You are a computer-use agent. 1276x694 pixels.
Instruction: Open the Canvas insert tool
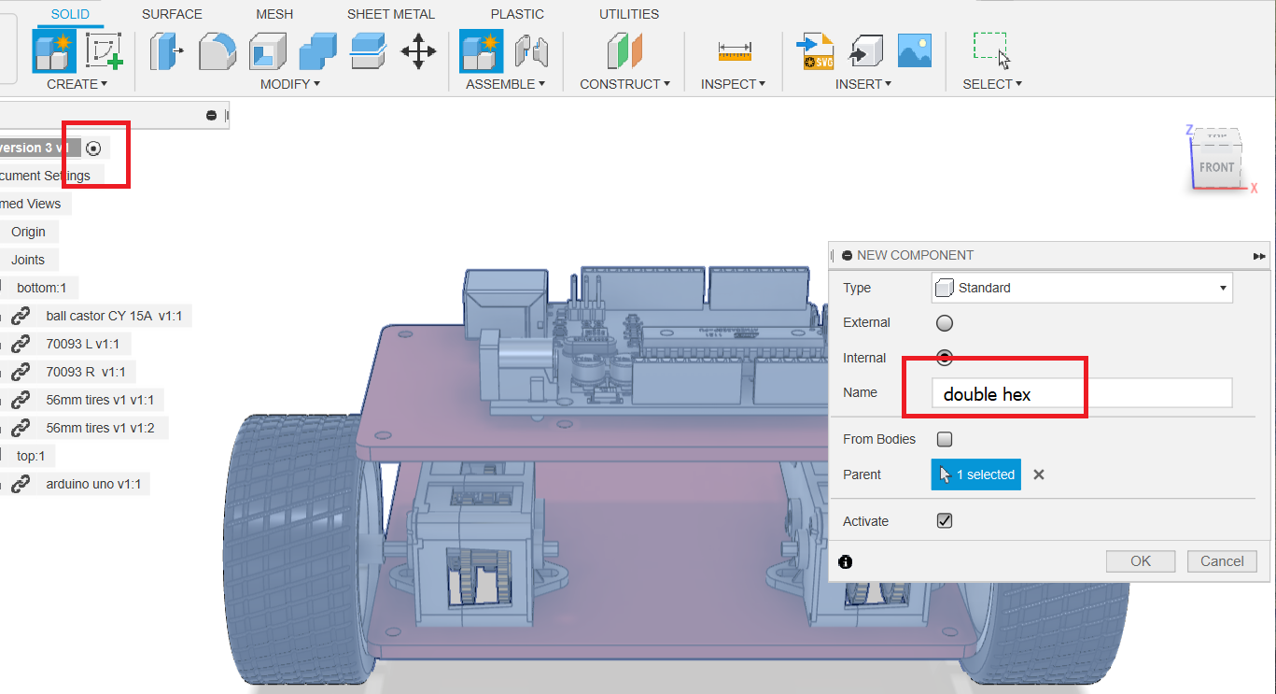point(914,52)
